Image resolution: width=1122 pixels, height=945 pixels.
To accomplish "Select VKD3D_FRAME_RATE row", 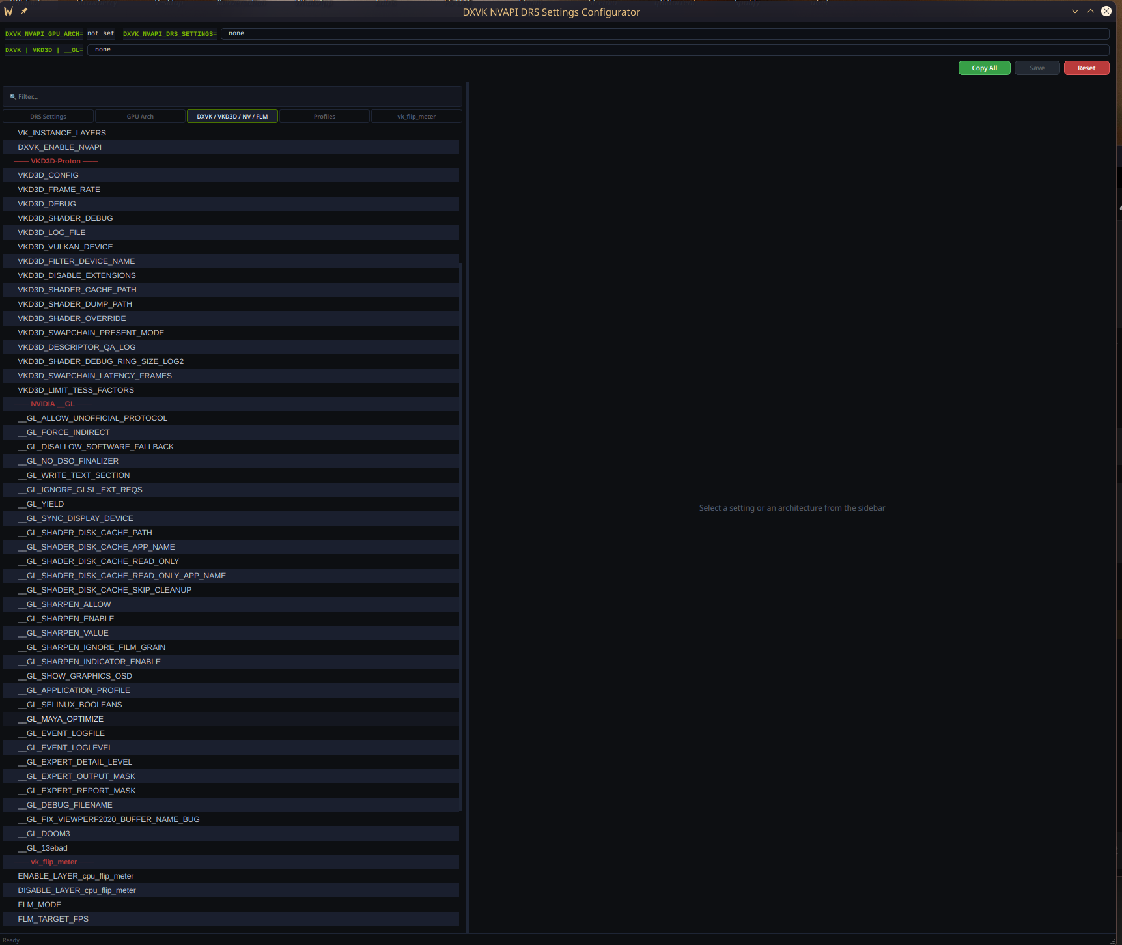I will [x=231, y=190].
